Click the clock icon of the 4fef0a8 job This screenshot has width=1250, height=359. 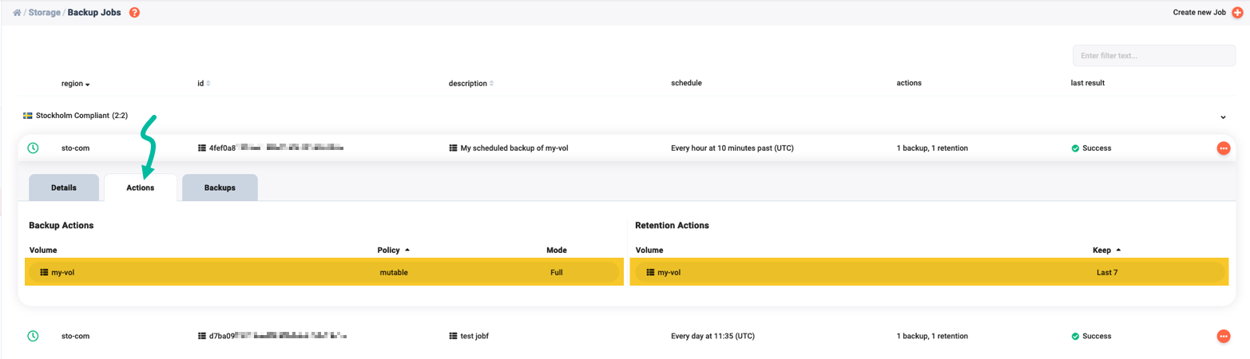[33, 148]
